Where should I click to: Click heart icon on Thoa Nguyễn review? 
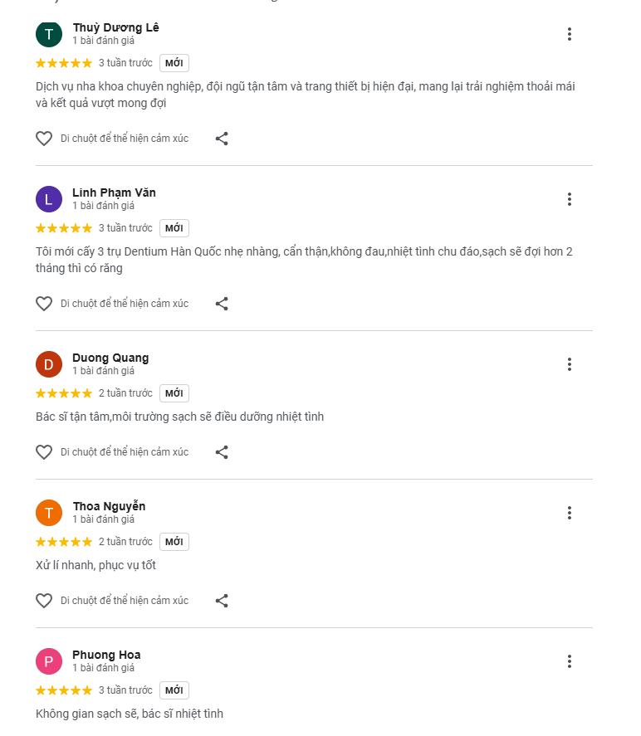(x=44, y=601)
